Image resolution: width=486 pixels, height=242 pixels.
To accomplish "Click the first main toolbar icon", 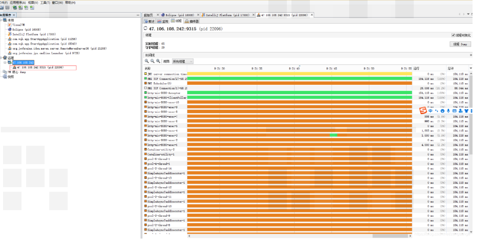I will [2, 7].
